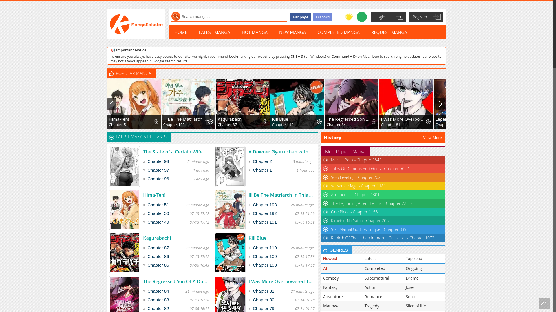Open the Slice of life genre
Image resolution: width=556 pixels, height=312 pixels.
[416, 306]
